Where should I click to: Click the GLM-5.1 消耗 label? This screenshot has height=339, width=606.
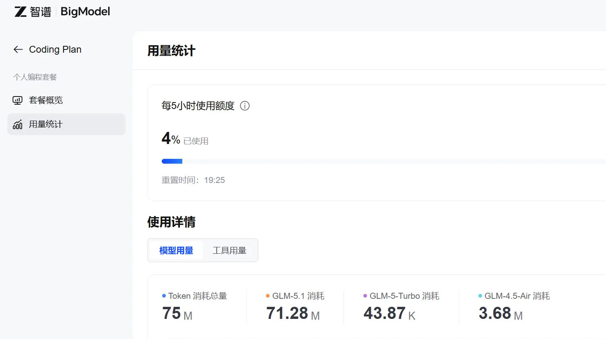298,296
